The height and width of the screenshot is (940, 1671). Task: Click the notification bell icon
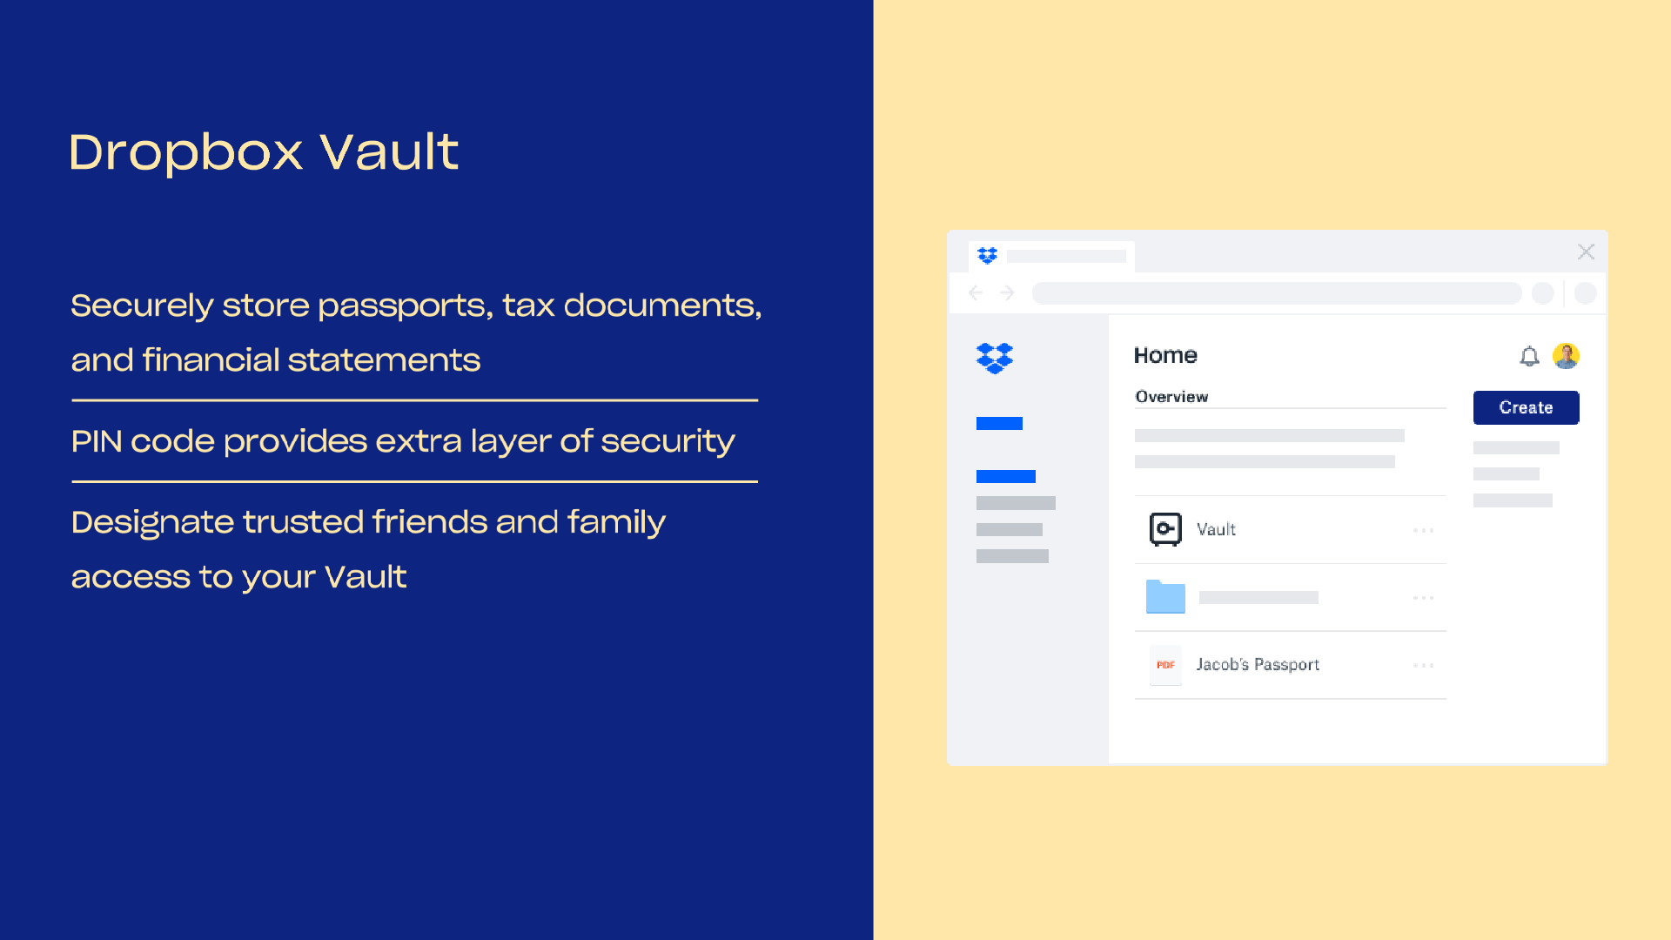tap(1527, 354)
